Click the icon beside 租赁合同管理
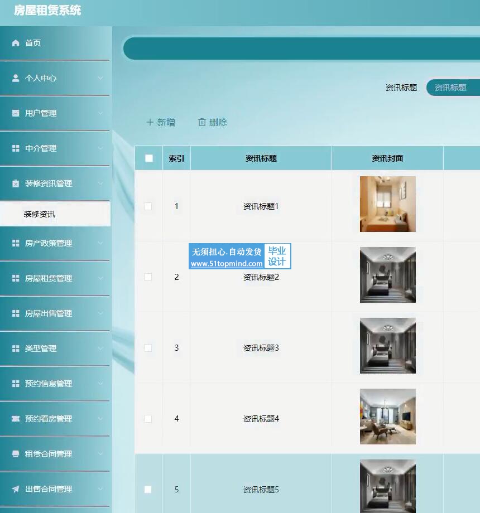Screen dimensions: 480x513 point(16,454)
